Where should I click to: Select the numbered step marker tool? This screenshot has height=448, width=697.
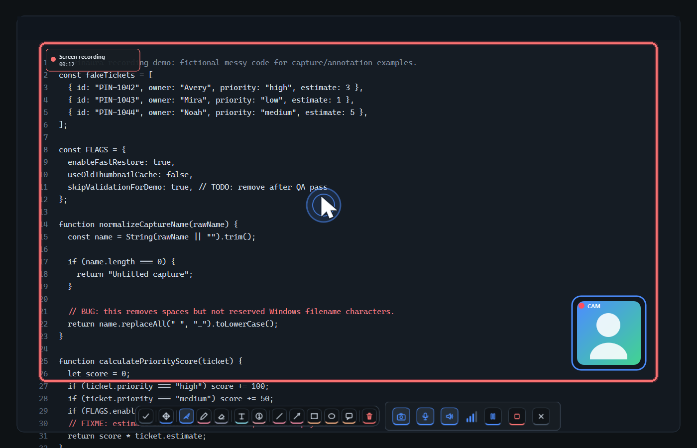259,416
